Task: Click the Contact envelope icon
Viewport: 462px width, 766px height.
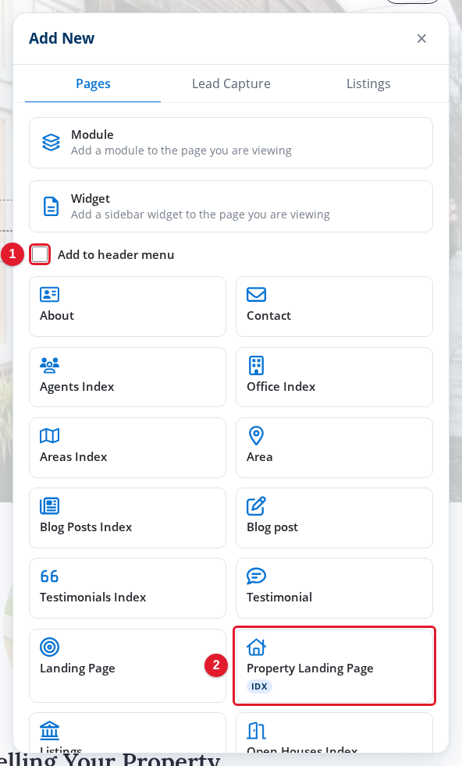Action: pyautogui.click(x=256, y=295)
